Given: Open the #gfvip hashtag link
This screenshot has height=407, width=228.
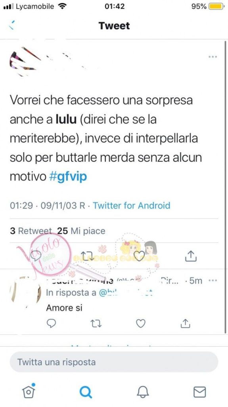Looking at the screenshot, I should tap(68, 177).
